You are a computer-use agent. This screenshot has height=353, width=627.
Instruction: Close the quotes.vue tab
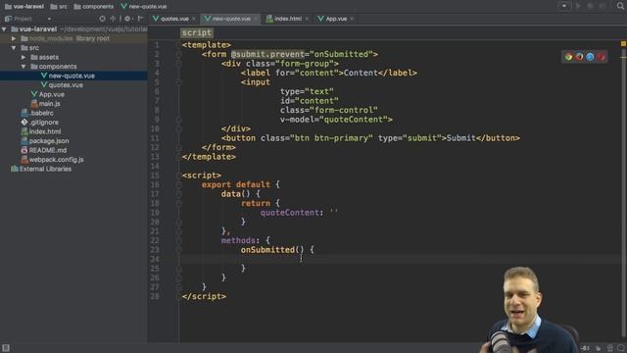[x=194, y=19]
